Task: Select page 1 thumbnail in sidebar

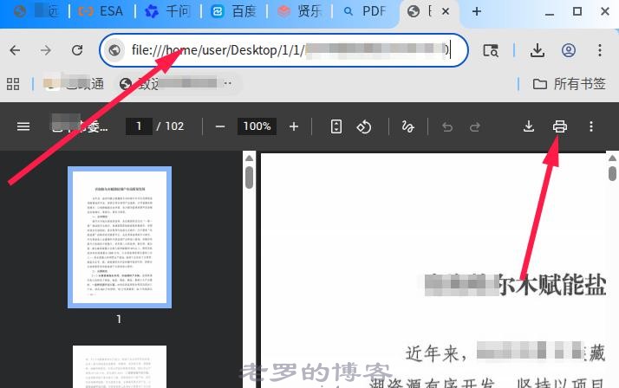Action: [120, 236]
